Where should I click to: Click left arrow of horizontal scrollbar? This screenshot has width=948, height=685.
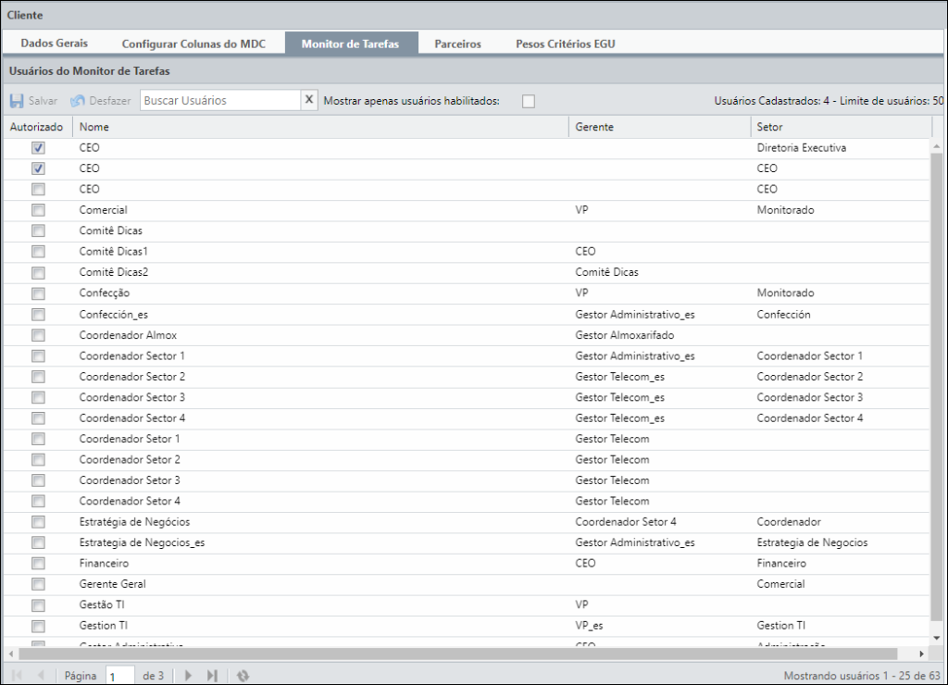coord(11,654)
